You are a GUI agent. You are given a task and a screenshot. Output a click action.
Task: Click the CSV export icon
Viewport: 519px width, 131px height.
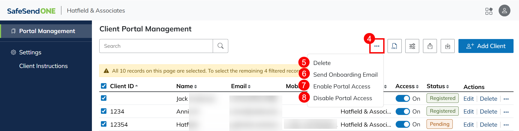coord(394,46)
